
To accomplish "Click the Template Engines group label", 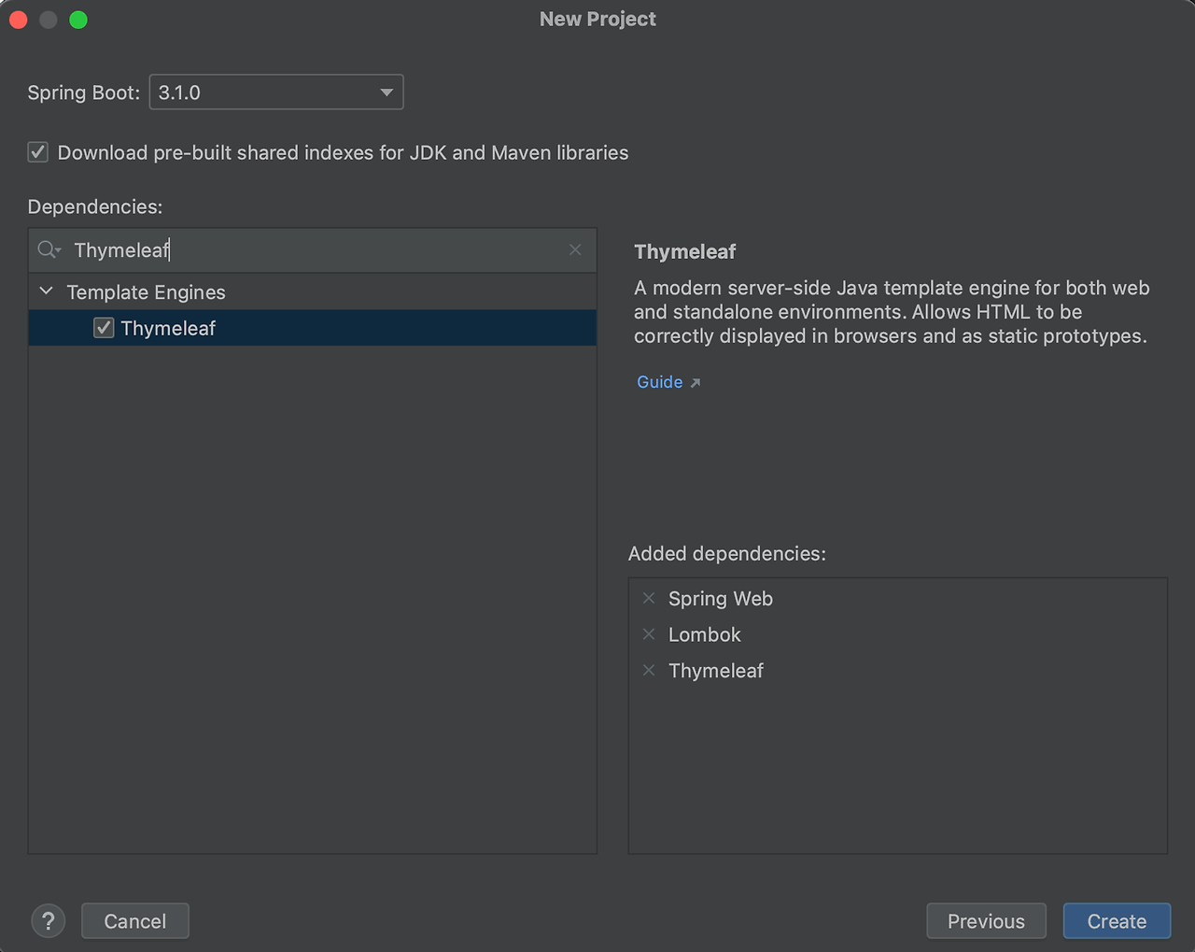I will pyautogui.click(x=147, y=292).
